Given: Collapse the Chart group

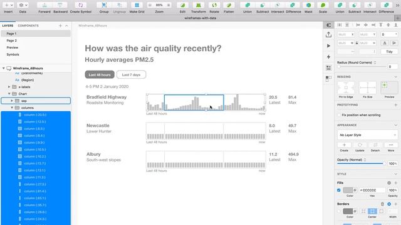Looking at the screenshot, I should tap(9, 94).
